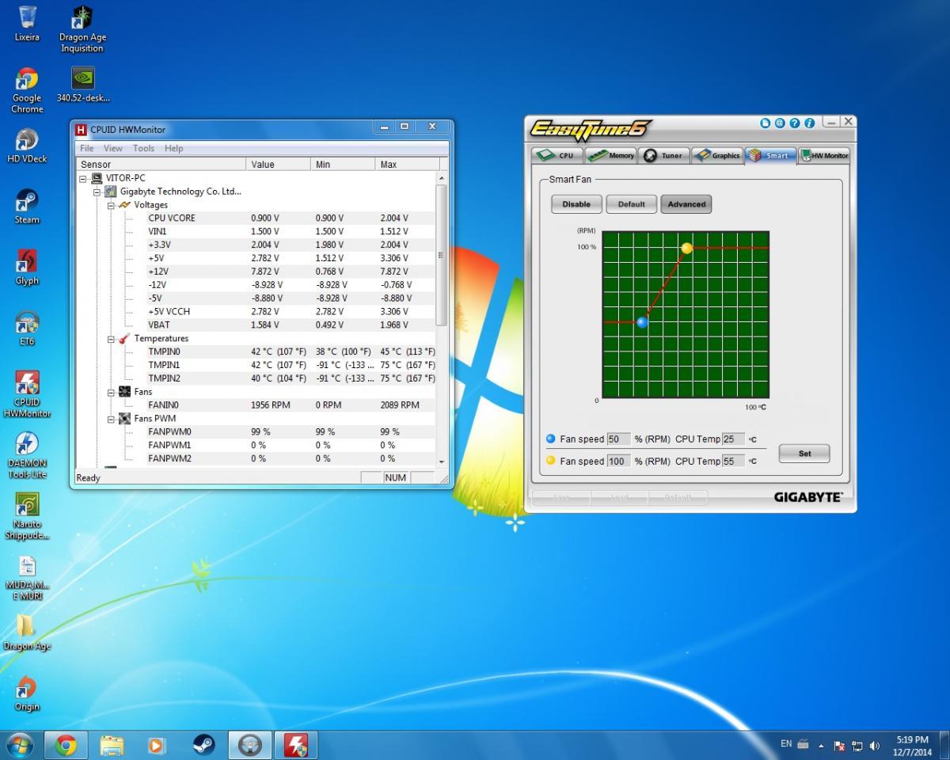
Task: Collapse the Fans PWM section
Action: [112, 419]
